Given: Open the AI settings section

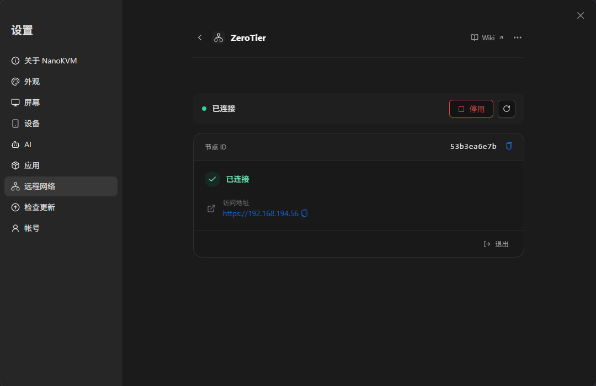Looking at the screenshot, I should pos(61,144).
